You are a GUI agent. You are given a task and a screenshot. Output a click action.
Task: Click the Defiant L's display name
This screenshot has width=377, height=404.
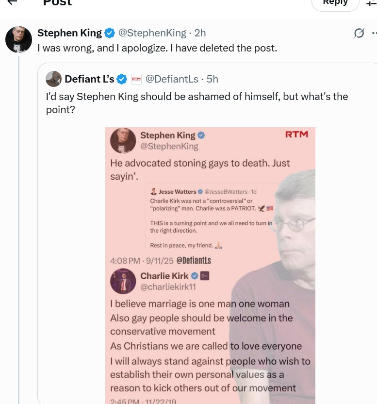[89, 79]
